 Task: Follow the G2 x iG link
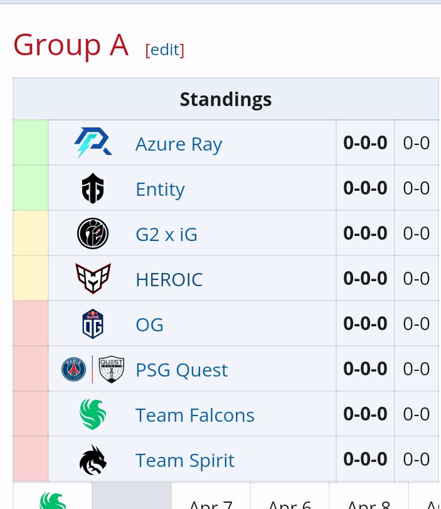coord(166,234)
